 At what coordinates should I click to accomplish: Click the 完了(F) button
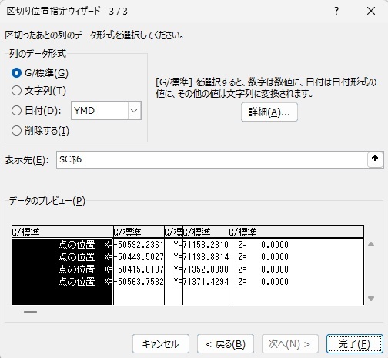[x=355, y=344]
